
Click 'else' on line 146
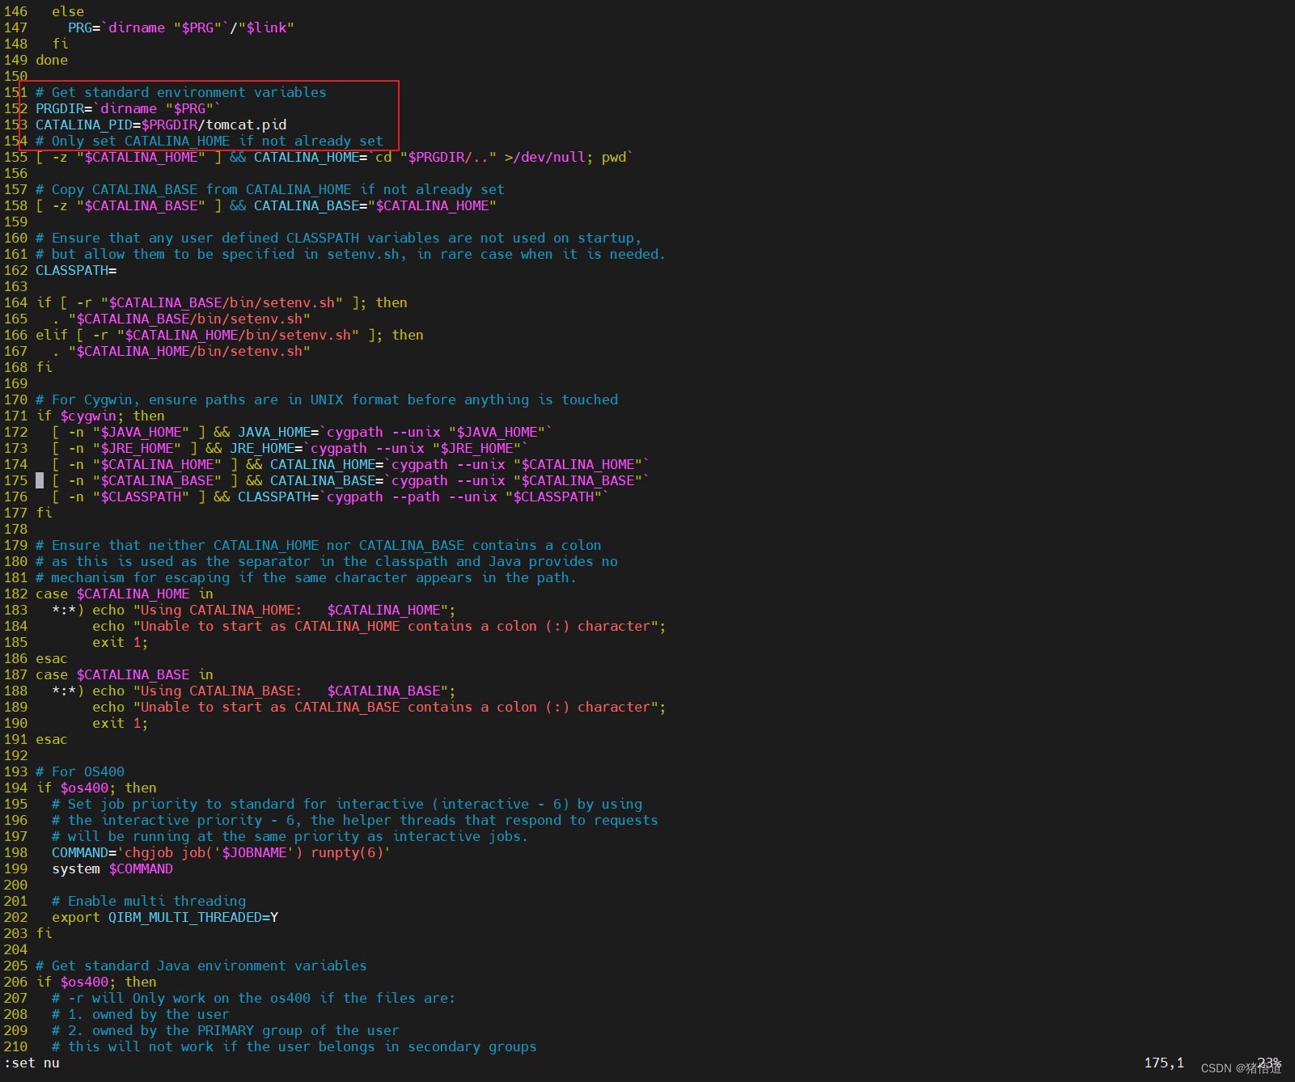[x=68, y=11]
